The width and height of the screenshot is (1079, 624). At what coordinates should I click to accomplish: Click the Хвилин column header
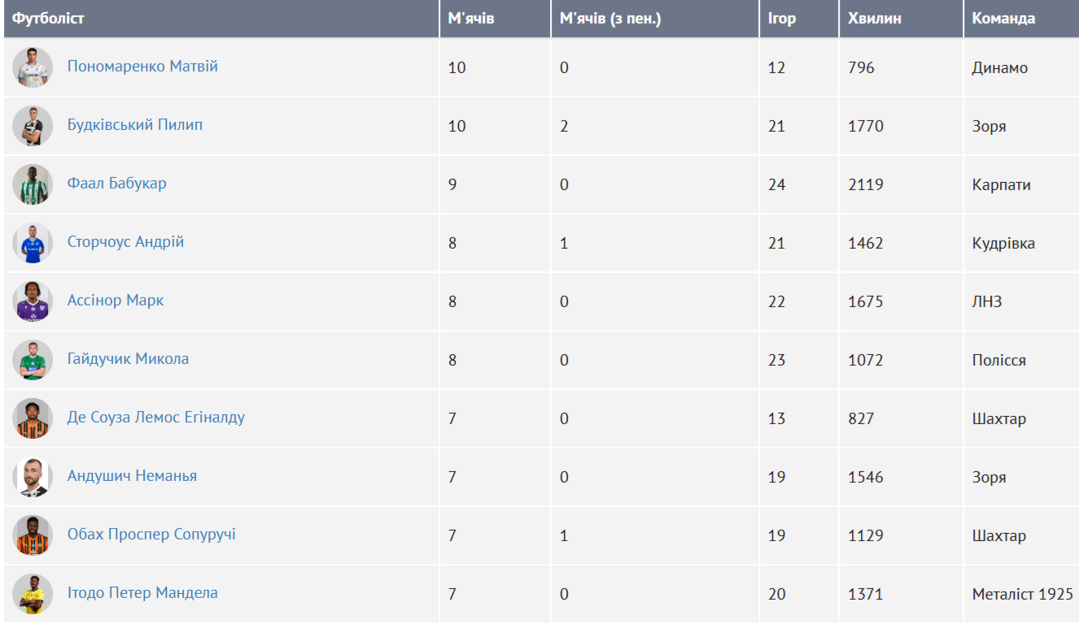(x=875, y=19)
